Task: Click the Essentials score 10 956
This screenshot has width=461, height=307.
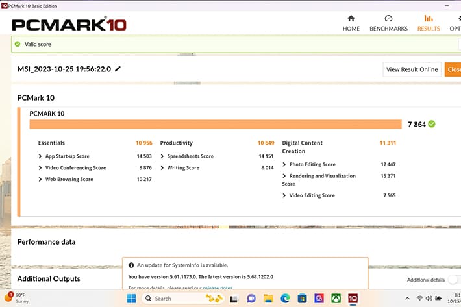Action: (143, 143)
